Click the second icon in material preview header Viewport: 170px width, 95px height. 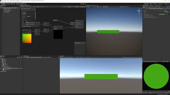(x=164, y=61)
